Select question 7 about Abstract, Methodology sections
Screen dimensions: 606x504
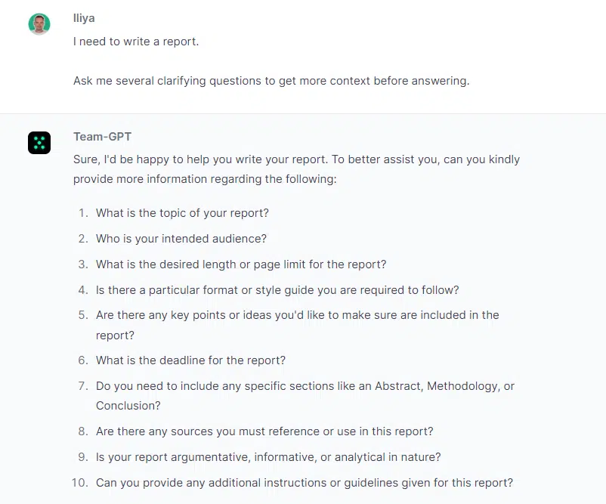pos(305,396)
